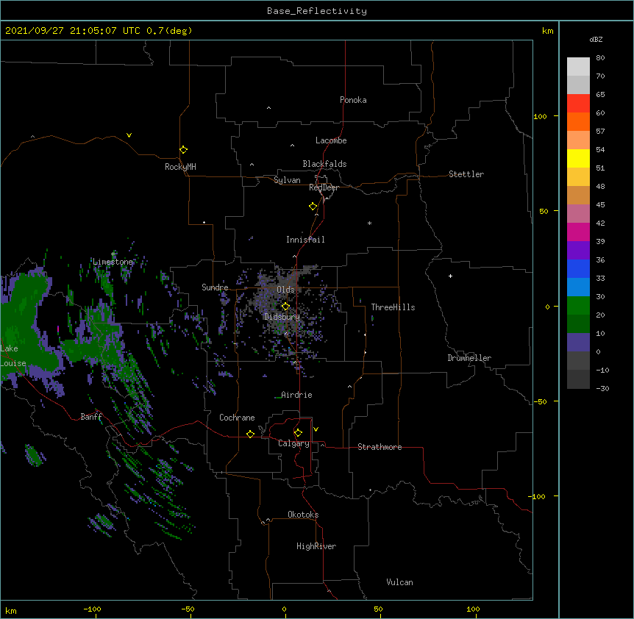Click the lightest gray swatch atop the legend
Screen dimensions: 634x619
(578, 67)
